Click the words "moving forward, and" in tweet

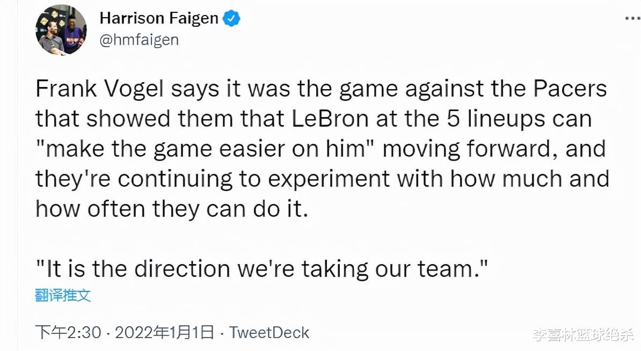click(494, 149)
